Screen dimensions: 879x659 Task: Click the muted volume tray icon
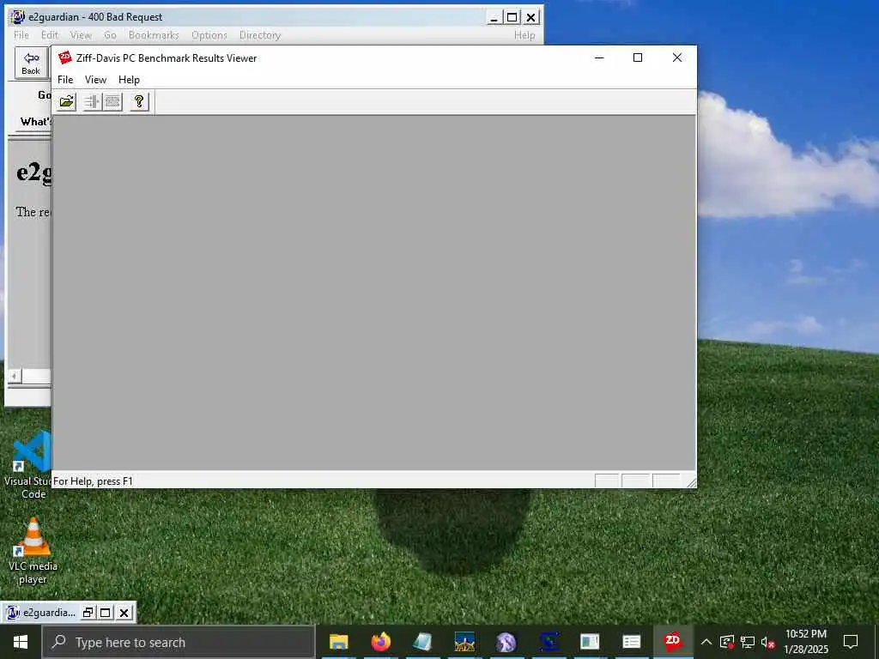[767, 642]
